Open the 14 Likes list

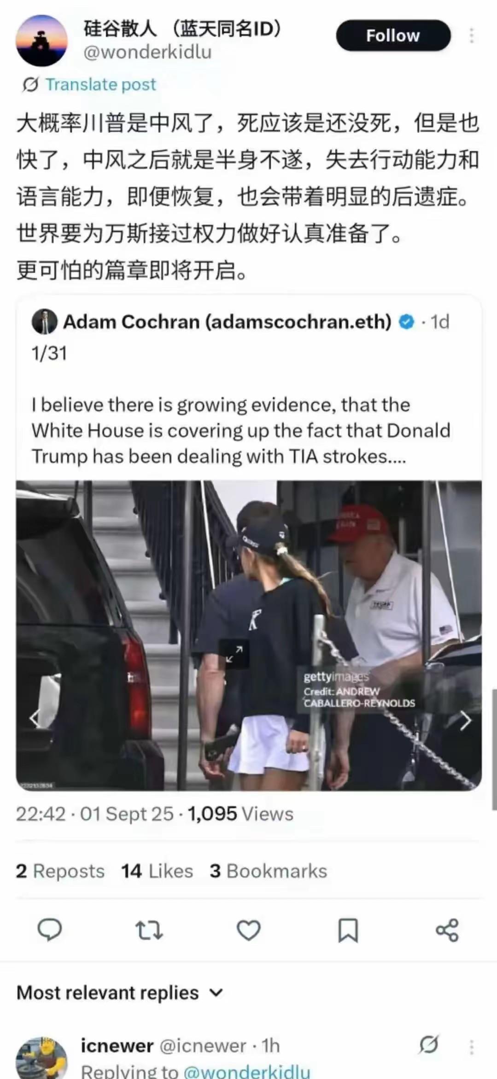(x=157, y=871)
